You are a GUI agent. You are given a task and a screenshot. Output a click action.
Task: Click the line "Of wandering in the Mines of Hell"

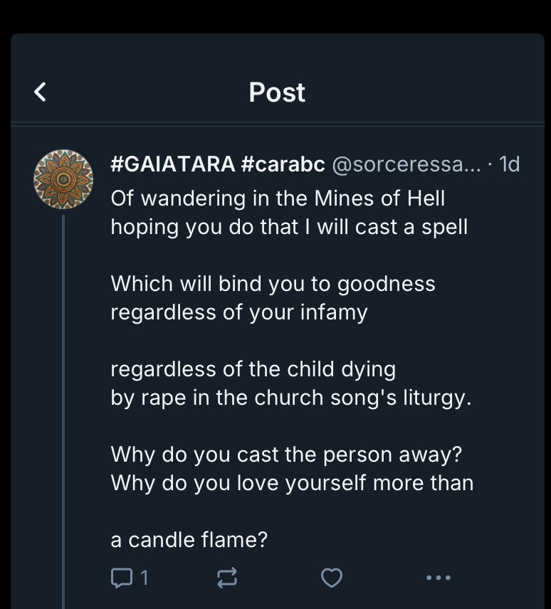coord(278,198)
